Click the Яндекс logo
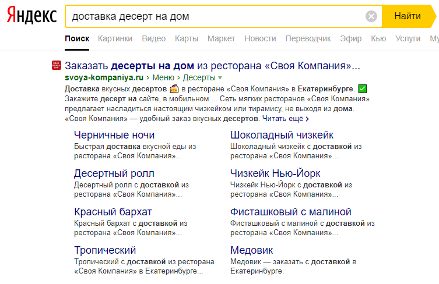Image resolution: width=439 pixels, height=284 pixels. point(31,16)
